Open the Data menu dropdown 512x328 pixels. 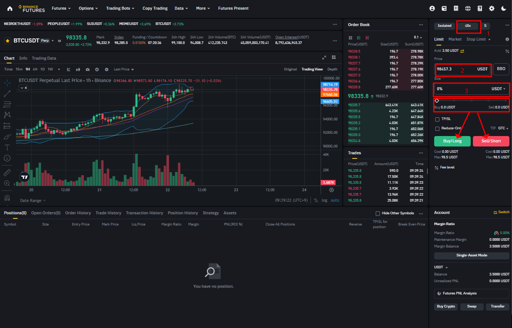[181, 8]
